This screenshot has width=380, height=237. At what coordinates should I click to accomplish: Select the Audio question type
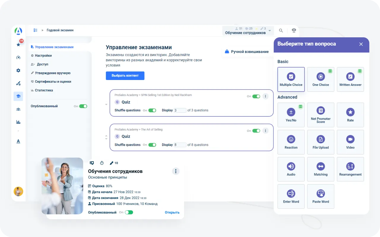[291, 169]
